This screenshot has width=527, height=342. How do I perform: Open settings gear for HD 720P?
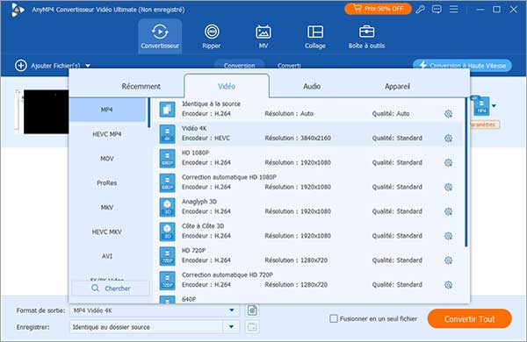click(x=448, y=260)
